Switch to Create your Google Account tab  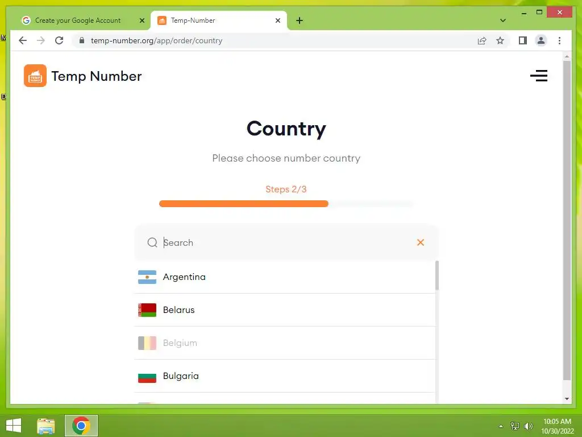coord(78,20)
